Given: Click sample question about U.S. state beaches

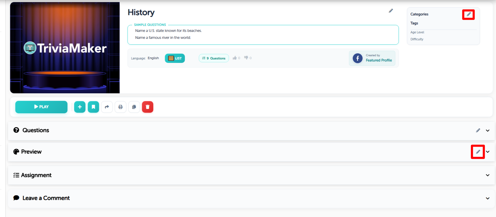Looking at the screenshot, I should [168, 31].
